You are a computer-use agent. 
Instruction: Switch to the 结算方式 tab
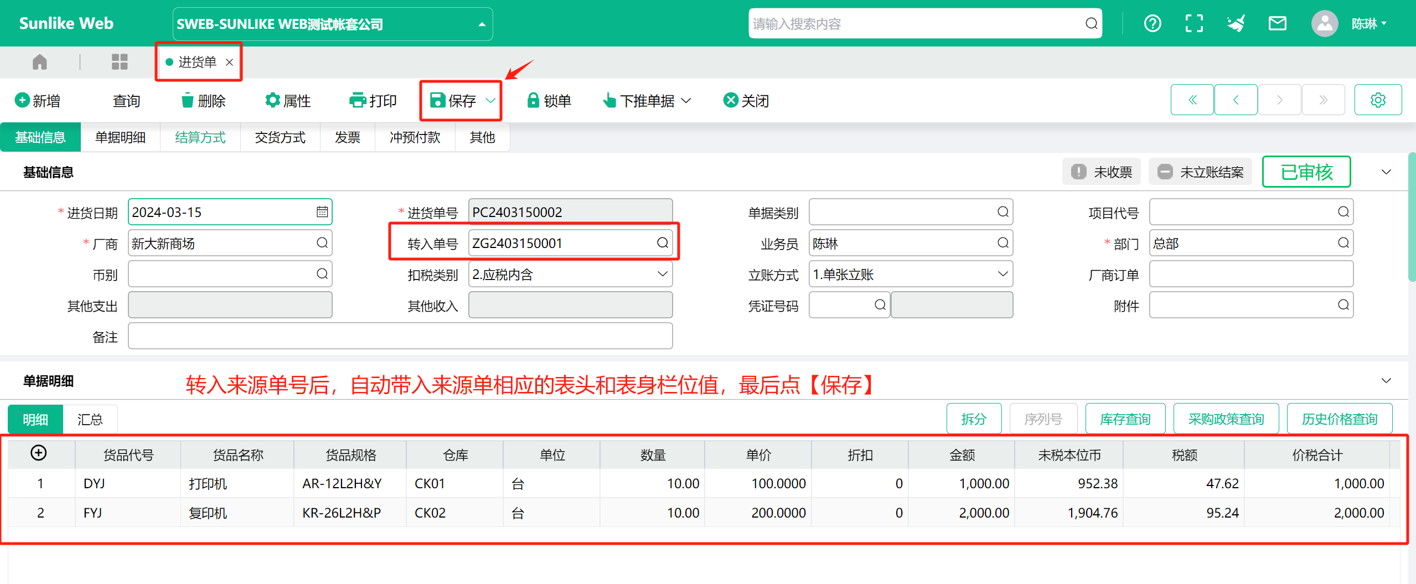(x=200, y=137)
